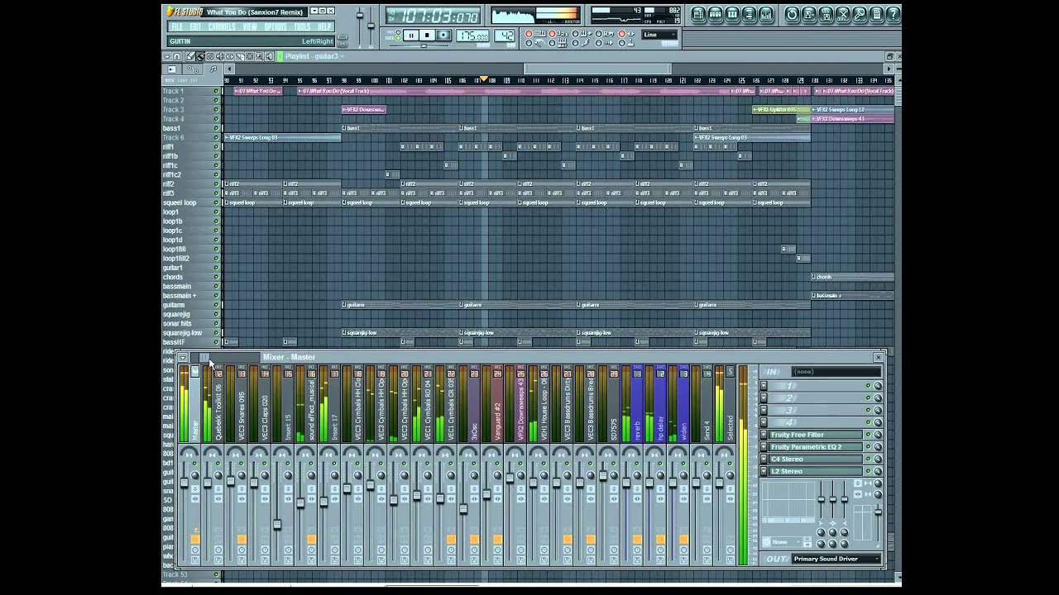Open the Playlist window from the toolbar
The width and height of the screenshot is (1059, 595).
[x=699, y=14]
